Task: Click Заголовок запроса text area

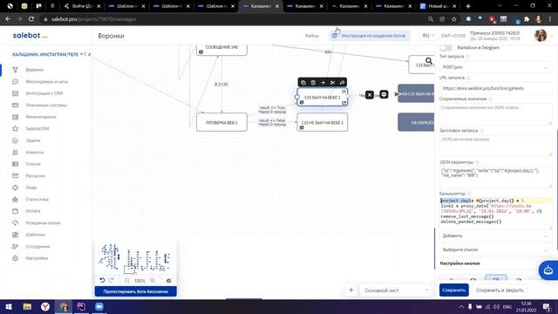Action: pyautogui.click(x=495, y=146)
